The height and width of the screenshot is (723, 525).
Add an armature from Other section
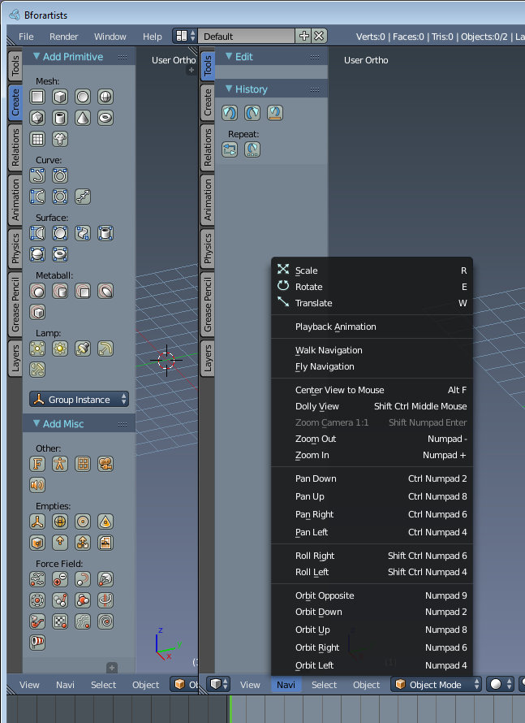point(60,464)
